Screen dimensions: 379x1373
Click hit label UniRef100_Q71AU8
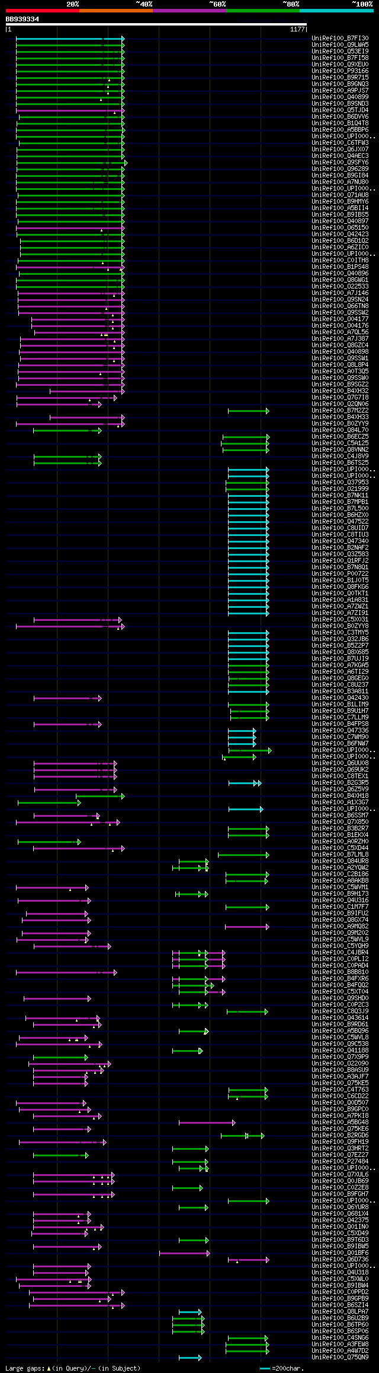coord(340,195)
